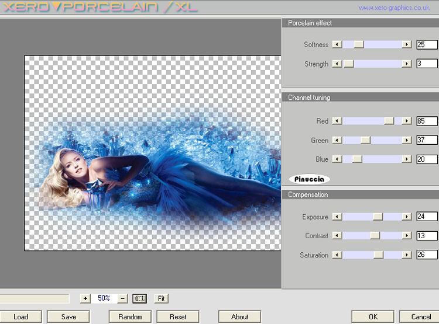439x324 pixels.
Task: Click Softness slider left arrow
Action: [x=337, y=44]
